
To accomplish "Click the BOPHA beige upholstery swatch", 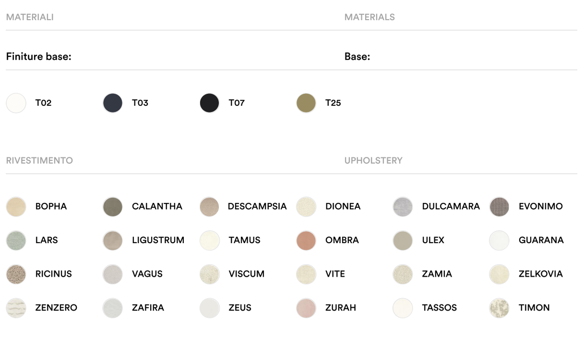I will coord(16,207).
